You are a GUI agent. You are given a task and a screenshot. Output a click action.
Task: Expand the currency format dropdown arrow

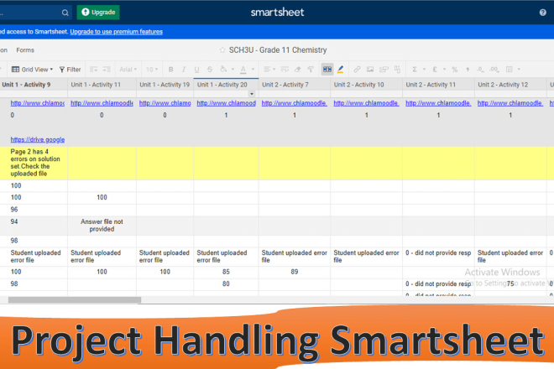pyautogui.click(x=444, y=70)
